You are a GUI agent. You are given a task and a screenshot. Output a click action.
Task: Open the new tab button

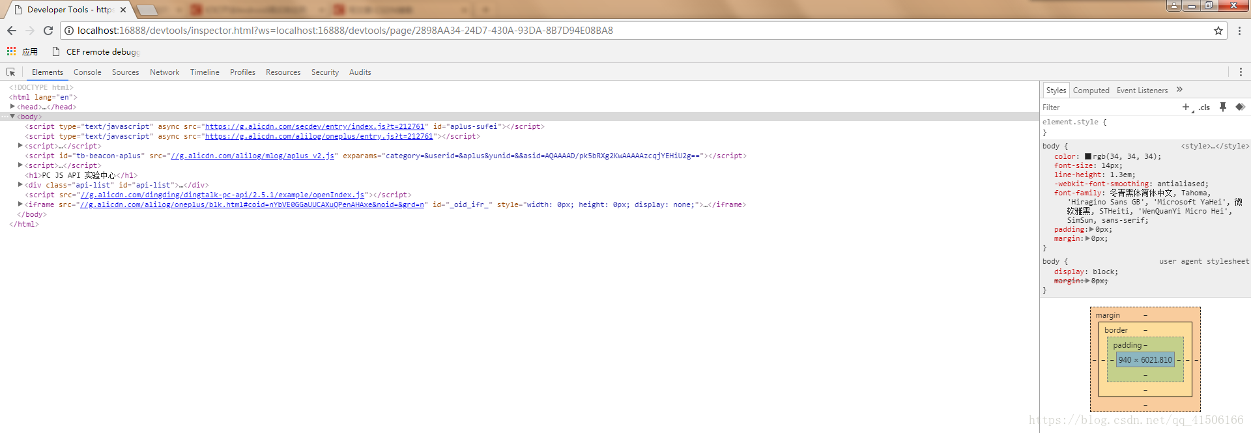[148, 10]
